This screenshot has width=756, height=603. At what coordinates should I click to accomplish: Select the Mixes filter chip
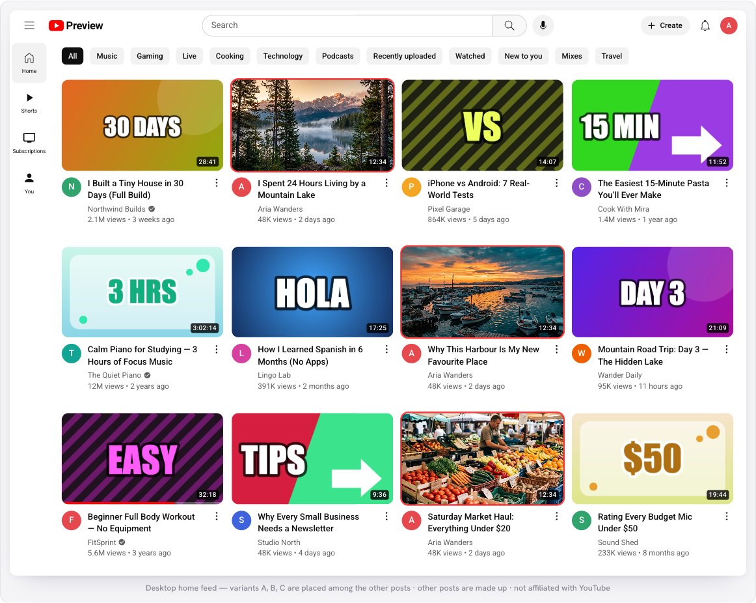point(572,56)
